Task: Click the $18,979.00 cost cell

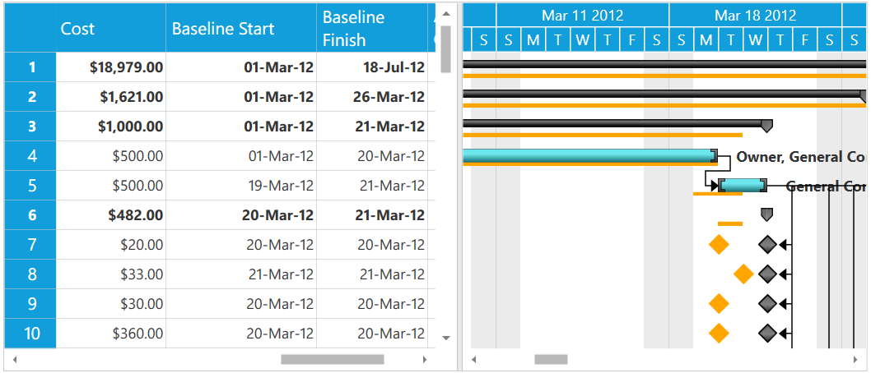Action: pos(111,67)
